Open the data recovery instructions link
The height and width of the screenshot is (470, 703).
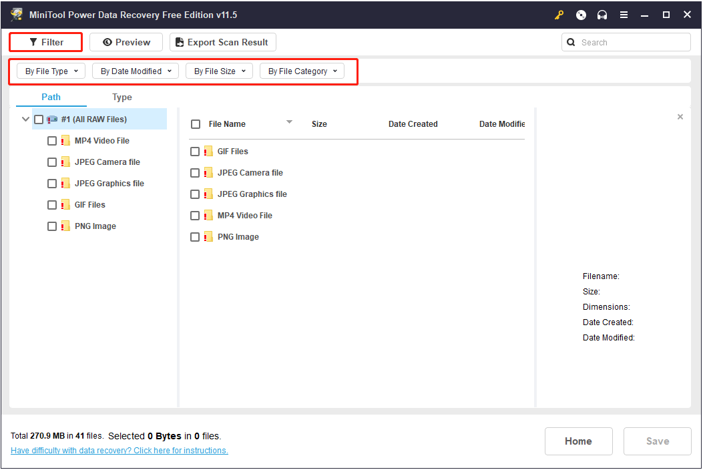point(120,451)
